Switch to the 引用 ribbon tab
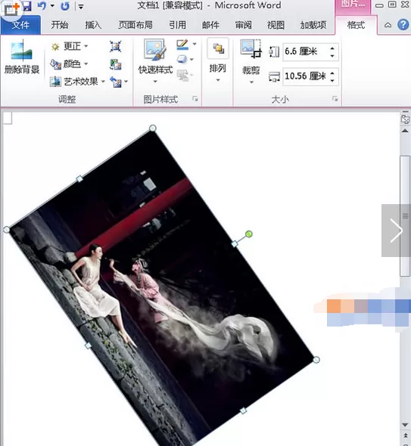Screen dimensions: 411x446 177,25
